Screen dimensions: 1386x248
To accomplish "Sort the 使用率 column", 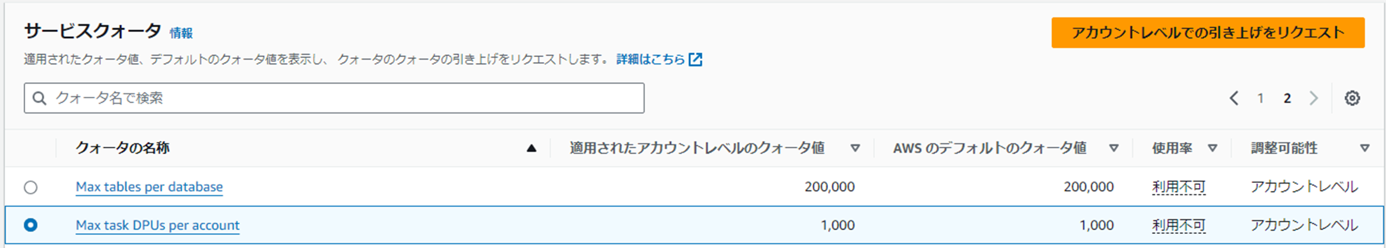I will coord(1213,148).
